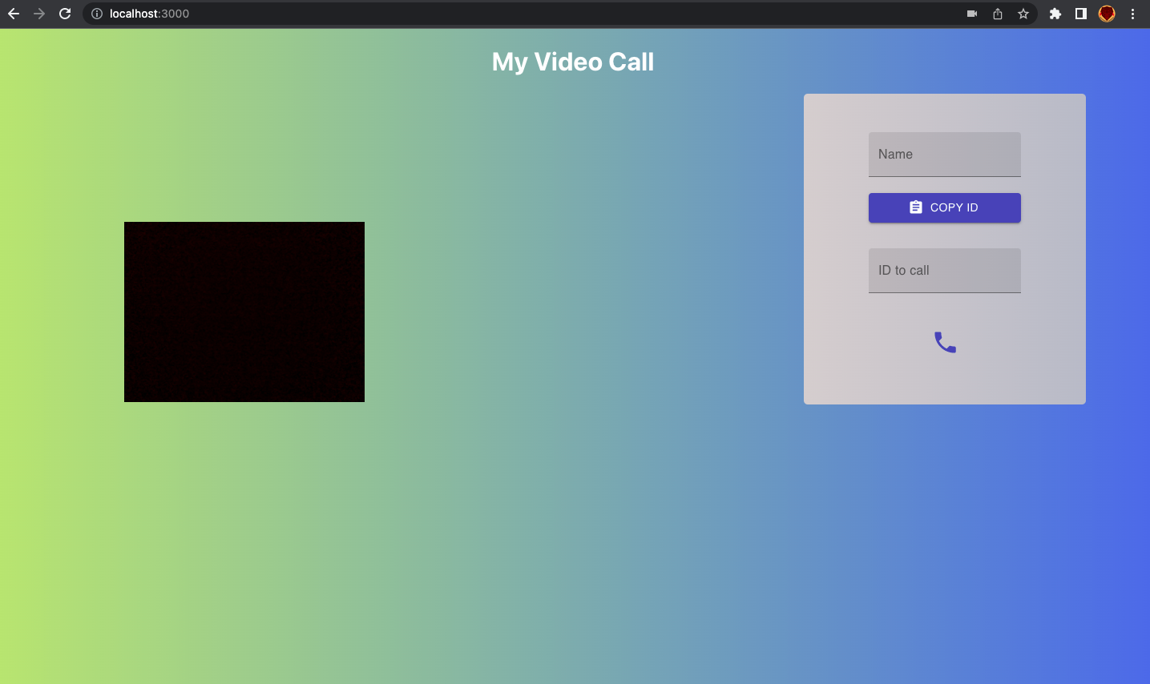View site information icon in address bar
This screenshot has height=684, width=1150.
tap(97, 14)
